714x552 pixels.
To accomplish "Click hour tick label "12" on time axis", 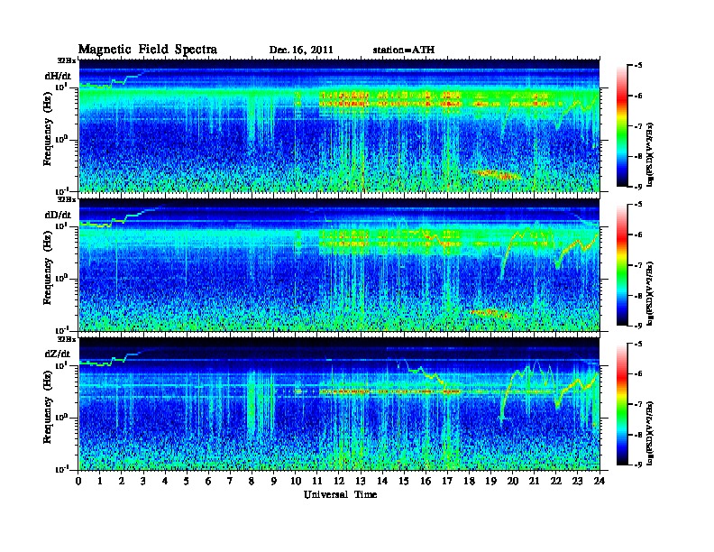I will click(x=339, y=481).
